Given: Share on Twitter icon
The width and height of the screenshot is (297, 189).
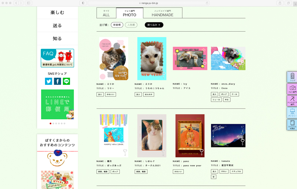Looking at the screenshot, I should coord(49,81).
